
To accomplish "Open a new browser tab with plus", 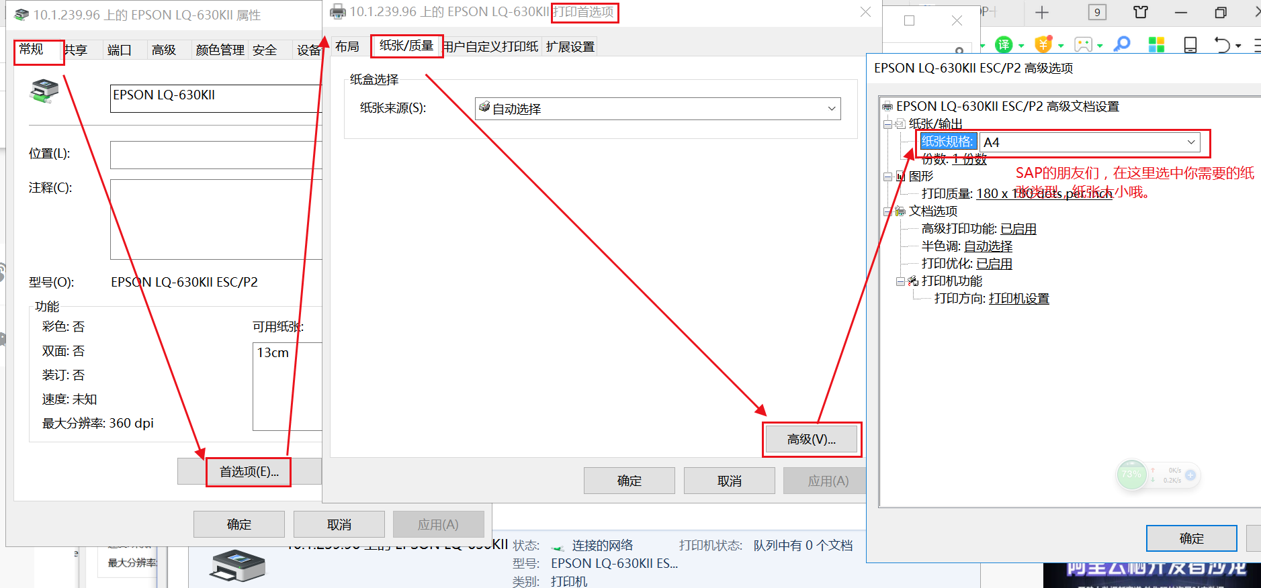I will (1042, 12).
